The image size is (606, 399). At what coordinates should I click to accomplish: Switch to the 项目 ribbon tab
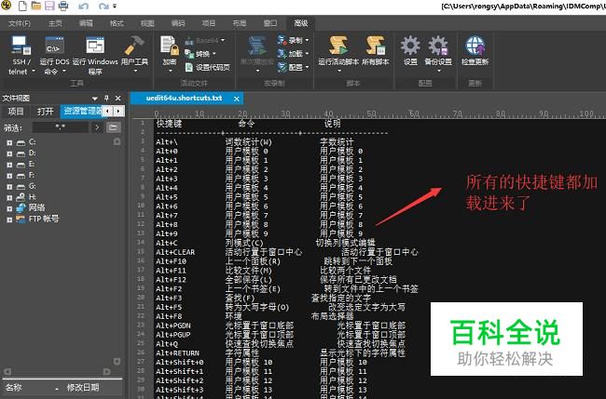point(209,23)
